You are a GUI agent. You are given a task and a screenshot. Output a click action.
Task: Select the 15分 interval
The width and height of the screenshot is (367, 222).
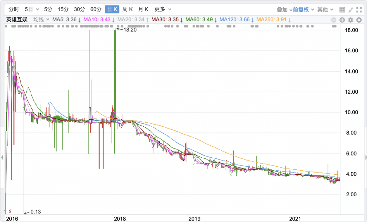pyautogui.click(x=63, y=9)
